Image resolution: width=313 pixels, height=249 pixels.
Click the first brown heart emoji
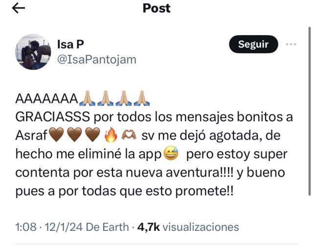56,135
